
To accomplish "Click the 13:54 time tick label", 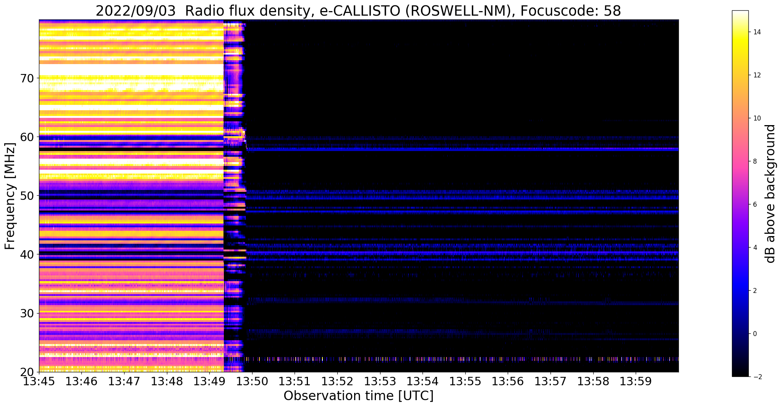I will (x=423, y=381).
